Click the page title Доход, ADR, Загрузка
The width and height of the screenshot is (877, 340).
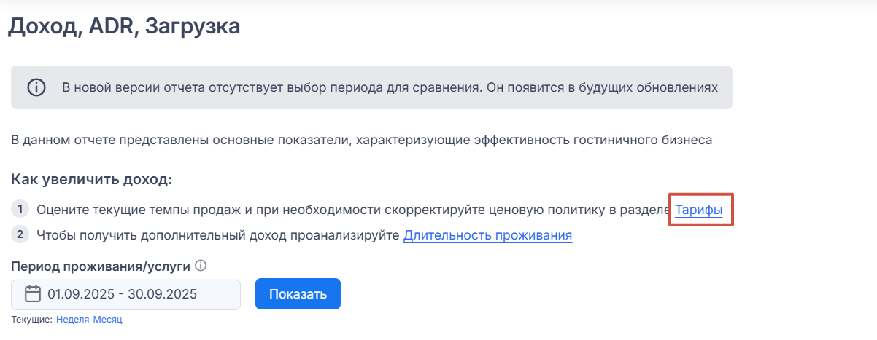coord(124,28)
